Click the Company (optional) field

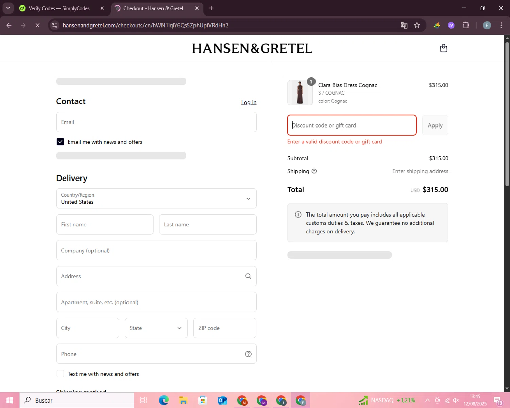(x=156, y=250)
